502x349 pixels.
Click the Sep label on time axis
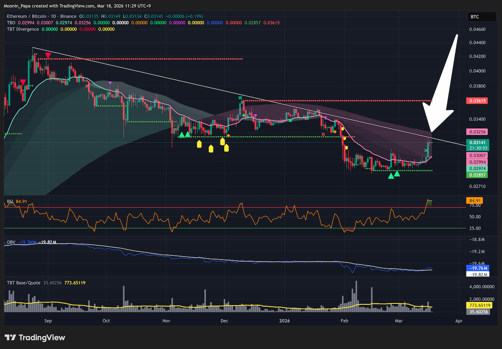tap(48, 321)
